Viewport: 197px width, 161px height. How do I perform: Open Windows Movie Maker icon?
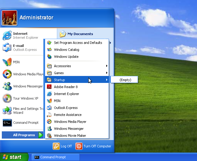tap(49, 136)
